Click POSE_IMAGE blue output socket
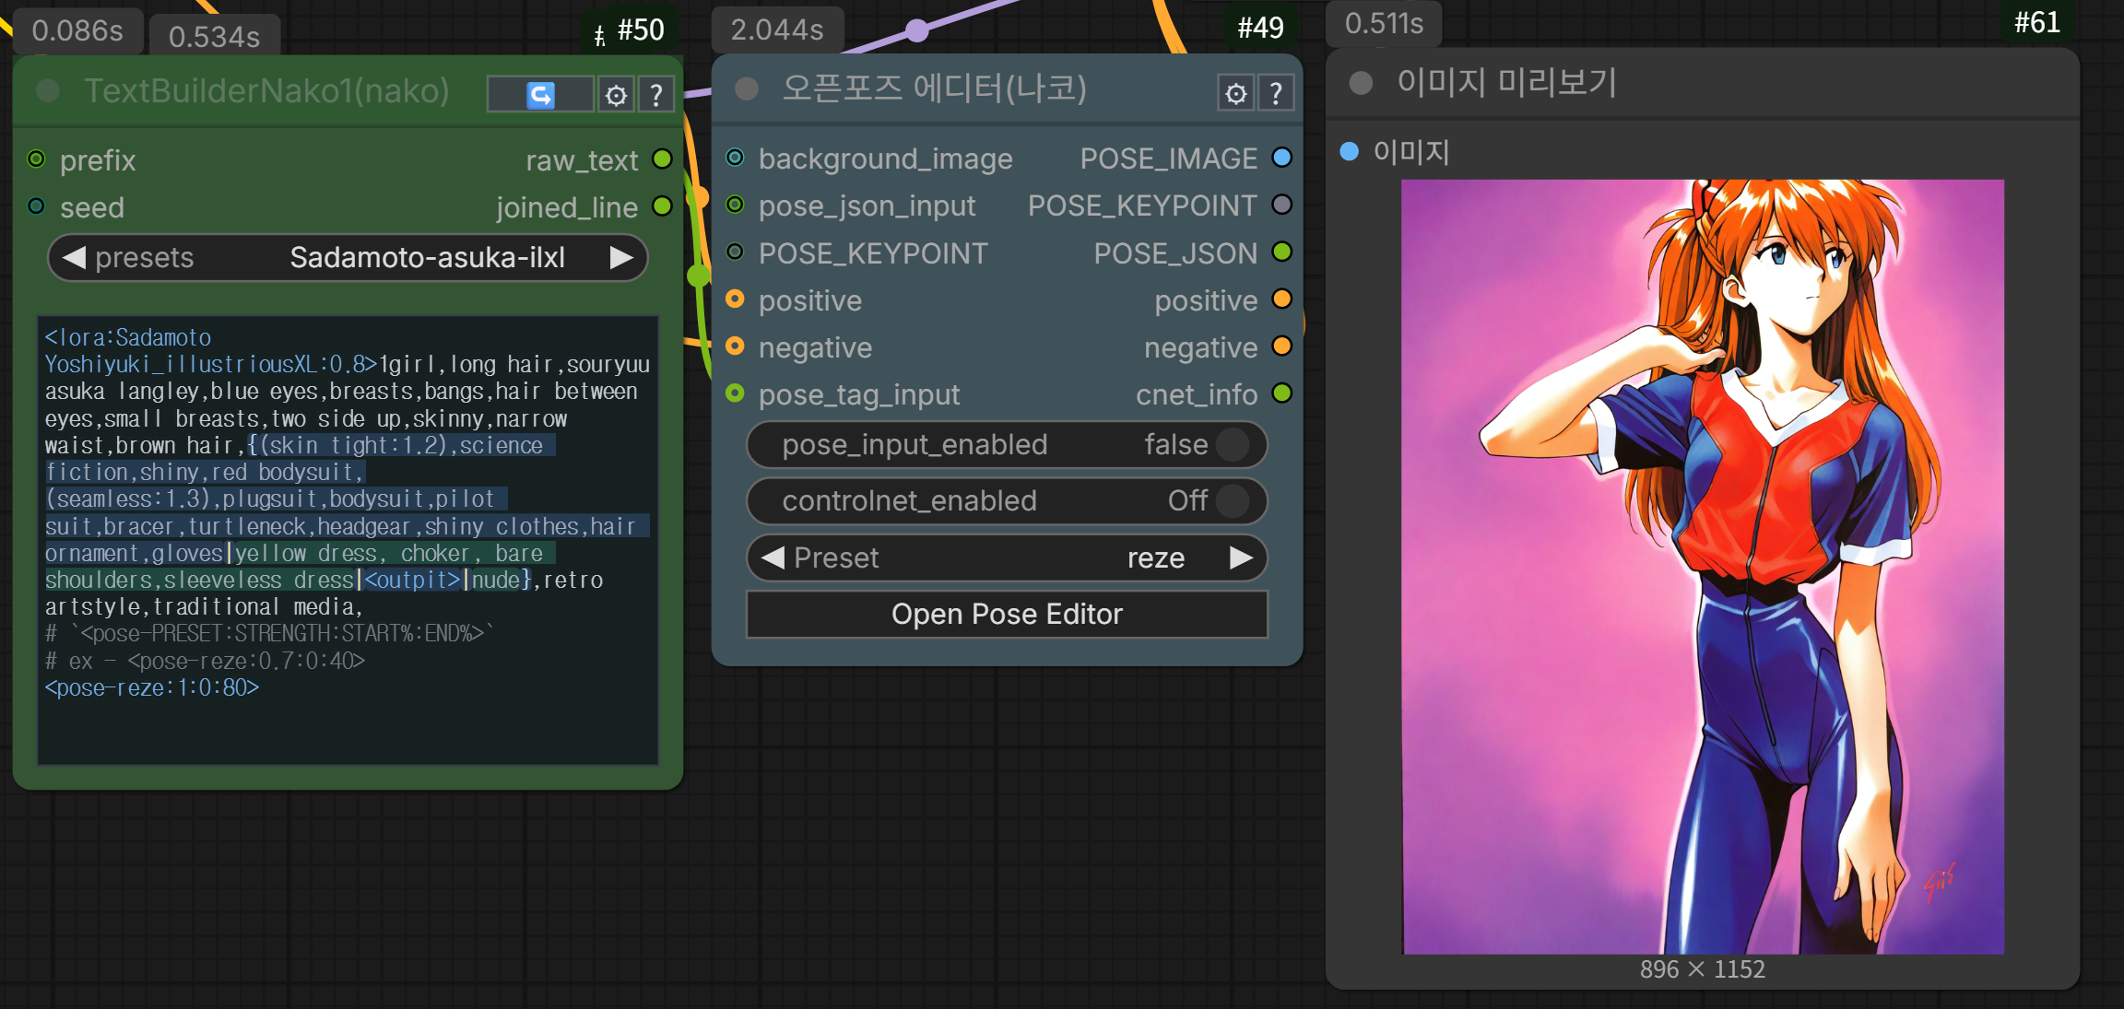 1281,158
